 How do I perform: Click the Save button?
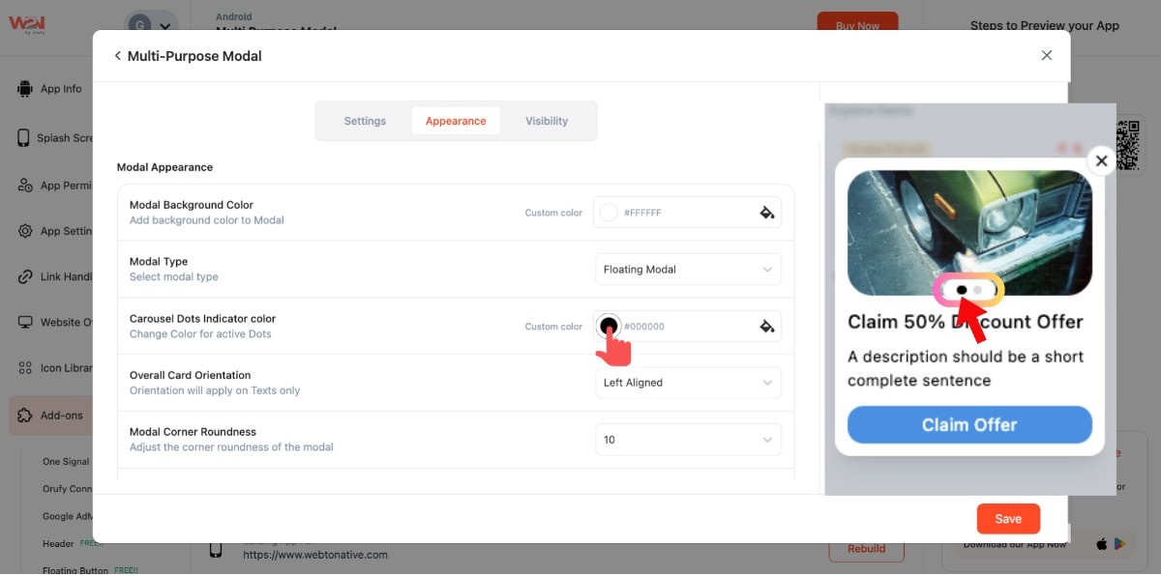pos(1007,519)
